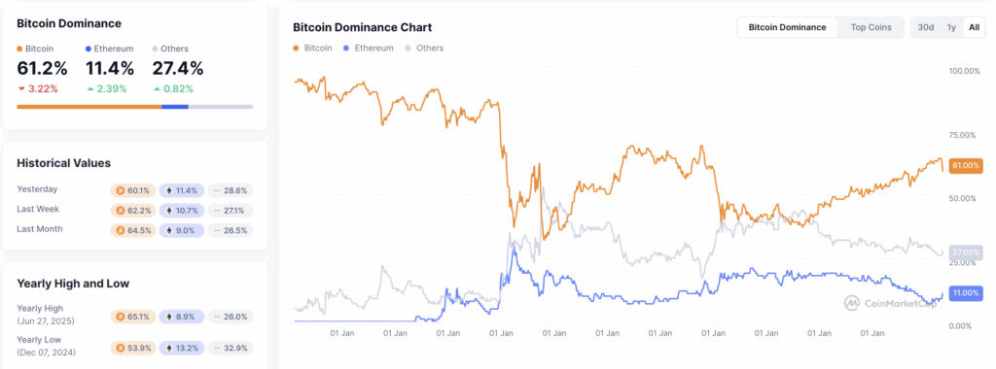
Task: Click the 11.00% Ethereum value label
Action: tap(965, 293)
